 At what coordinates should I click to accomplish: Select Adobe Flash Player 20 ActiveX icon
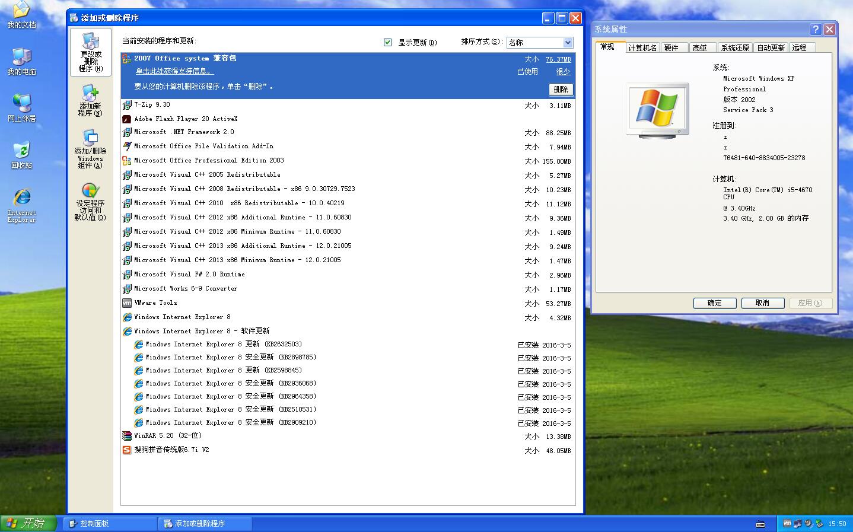(127, 119)
